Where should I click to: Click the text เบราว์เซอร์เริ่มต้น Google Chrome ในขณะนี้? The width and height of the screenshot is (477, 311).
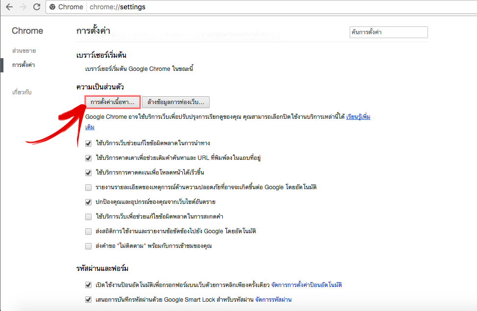pos(139,69)
